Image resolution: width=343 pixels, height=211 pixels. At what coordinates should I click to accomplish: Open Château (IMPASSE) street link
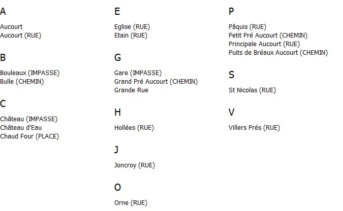(x=28, y=119)
